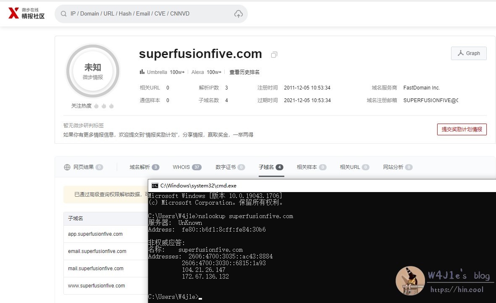Click Alexa 100w+ ranking text

pos(206,72)
